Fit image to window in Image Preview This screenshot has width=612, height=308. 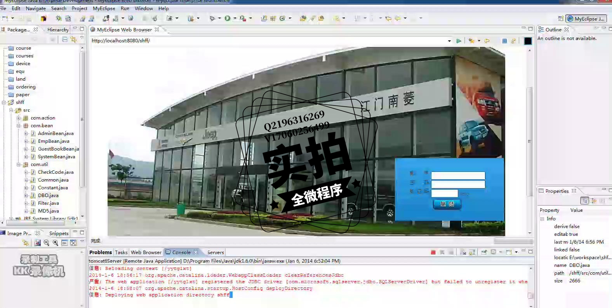coord(73,243)
